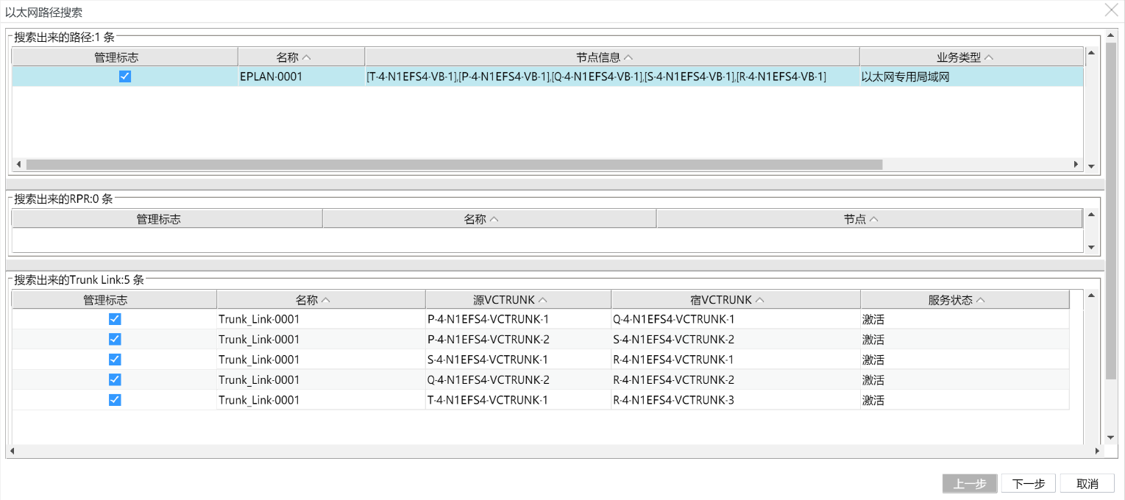Sort trunk links by 服务状态
Image resolution: width=1125 pixels, height=500 pixels.
965,299
